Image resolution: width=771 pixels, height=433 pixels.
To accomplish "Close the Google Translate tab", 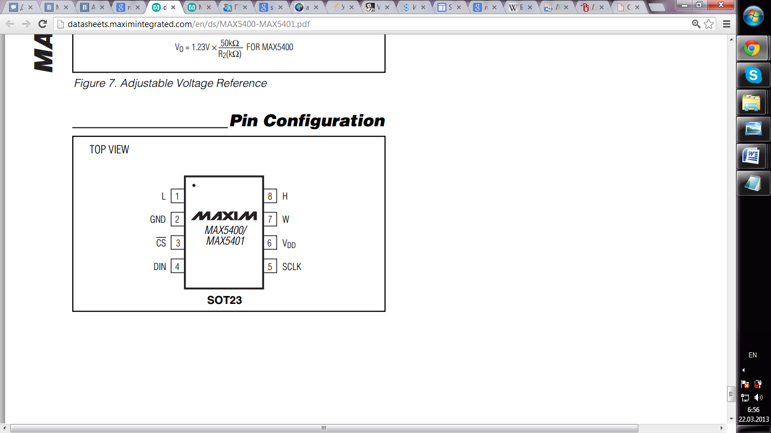I will pos(246,8).
